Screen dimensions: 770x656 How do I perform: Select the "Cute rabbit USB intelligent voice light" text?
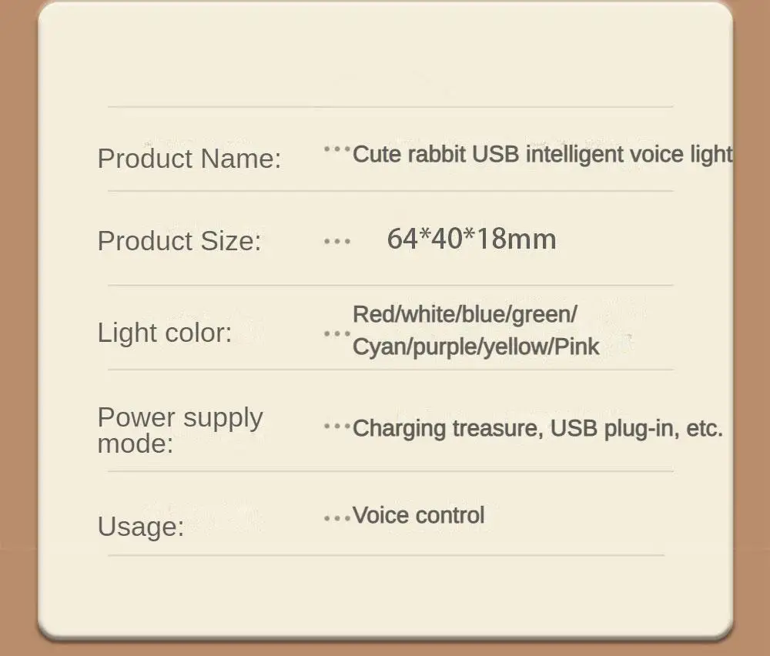click(x=542, y=154)
